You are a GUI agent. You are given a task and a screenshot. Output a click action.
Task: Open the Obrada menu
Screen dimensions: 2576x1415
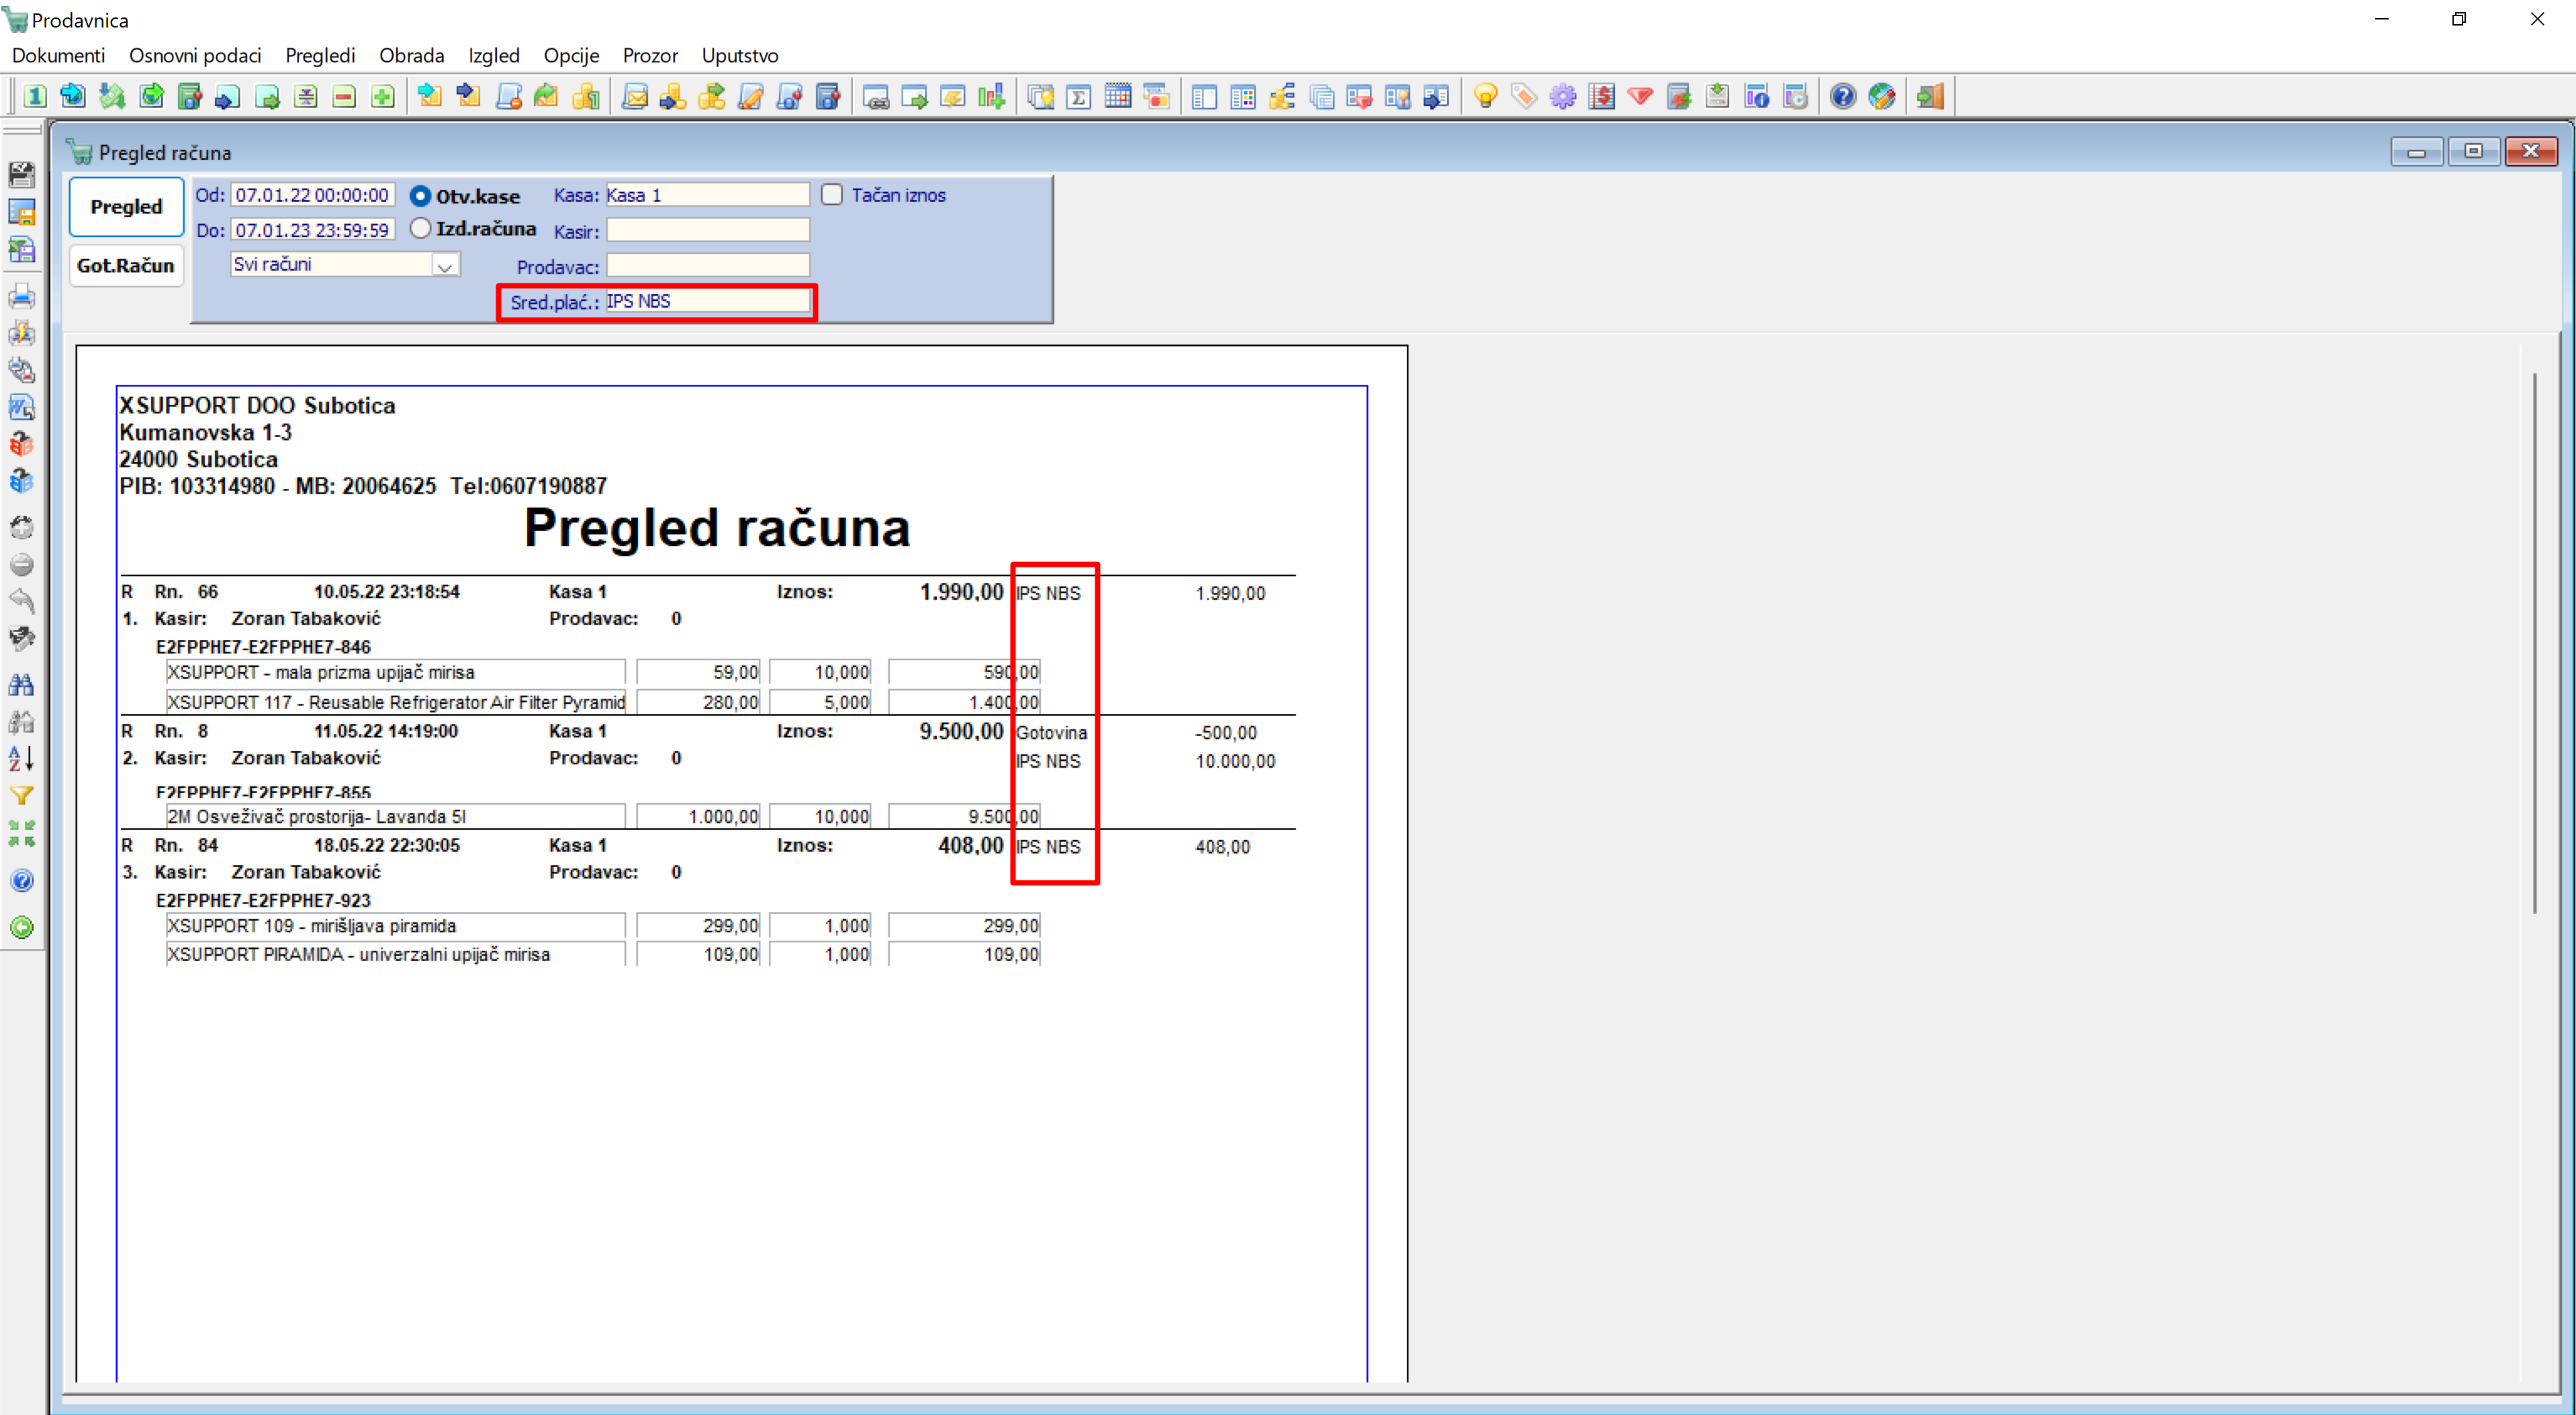pyautogui.click(x=411, y=55)
